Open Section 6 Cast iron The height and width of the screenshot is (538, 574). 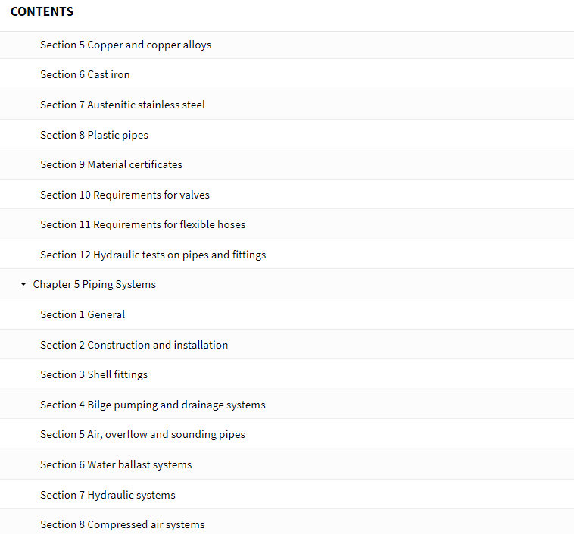point(85,75)
